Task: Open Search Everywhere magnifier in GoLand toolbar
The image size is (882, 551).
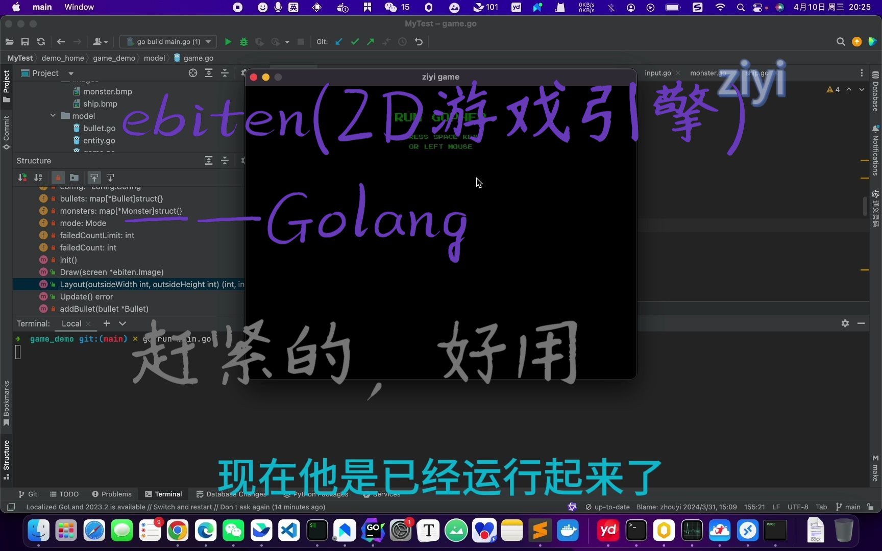Action: (x=841, y=42)
